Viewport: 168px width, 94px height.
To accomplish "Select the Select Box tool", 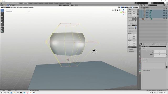I will 2,10.
